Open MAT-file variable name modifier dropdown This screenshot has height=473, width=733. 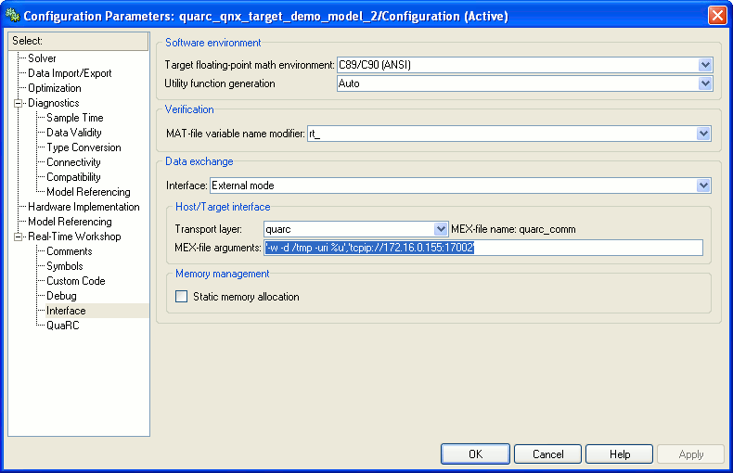703,134
